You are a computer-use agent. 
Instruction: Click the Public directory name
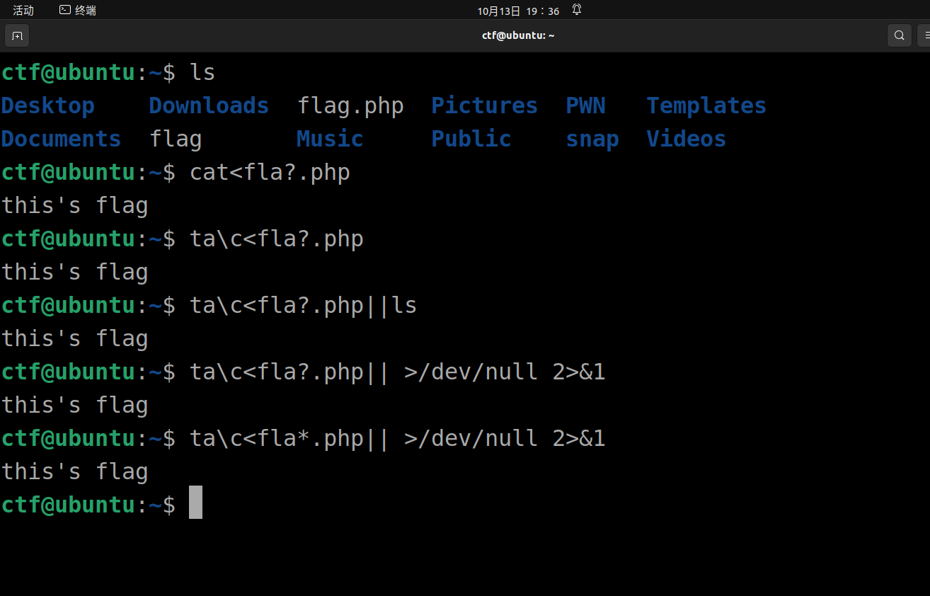coord(471,139)
